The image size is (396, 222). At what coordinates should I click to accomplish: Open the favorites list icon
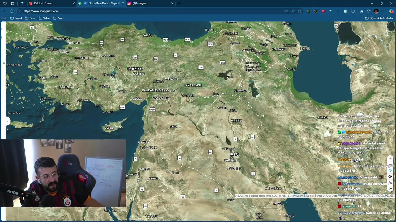pyautogui.click(x=369, y=11)
